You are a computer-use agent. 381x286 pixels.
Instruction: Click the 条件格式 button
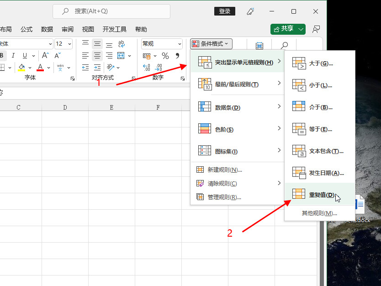[x=211, y=44]
